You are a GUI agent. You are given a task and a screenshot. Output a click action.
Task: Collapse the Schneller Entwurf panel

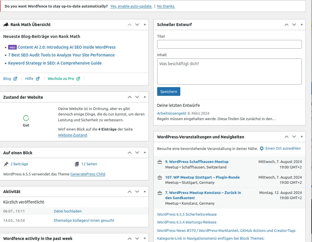coord(302,25)
